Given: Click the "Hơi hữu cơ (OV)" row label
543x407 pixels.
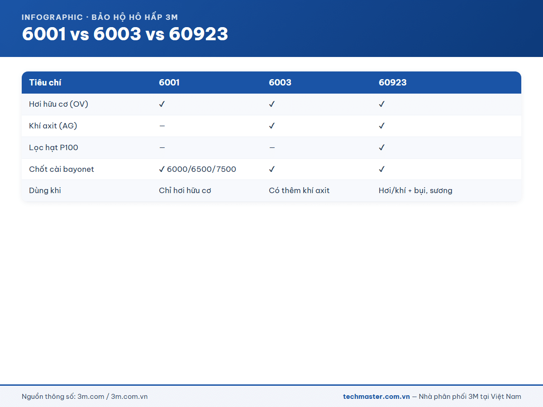Looking at the screenshot, I should (x=58, y=104).
